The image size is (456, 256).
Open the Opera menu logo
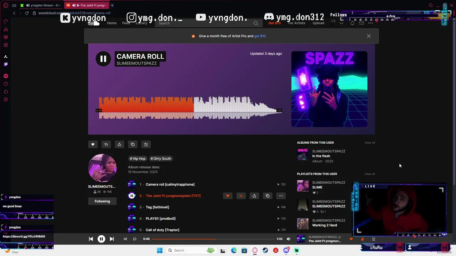tap(6, 5)
